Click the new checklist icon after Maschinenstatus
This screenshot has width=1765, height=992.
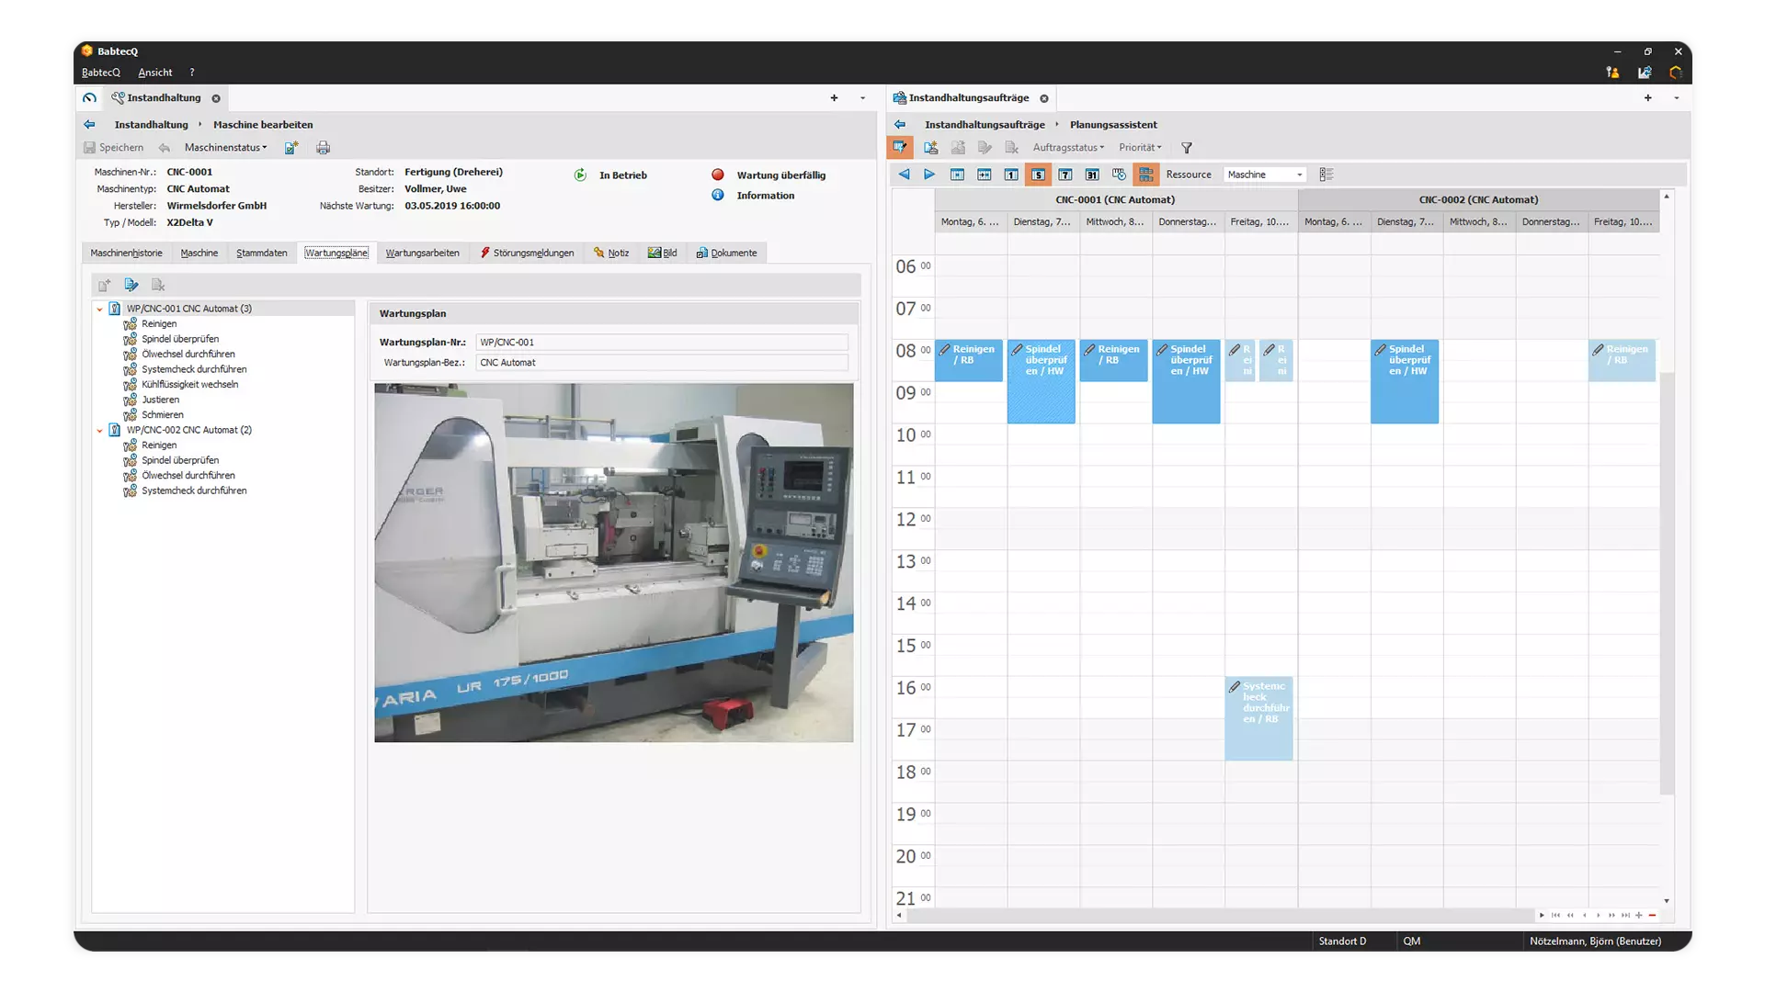click(291, 147)
